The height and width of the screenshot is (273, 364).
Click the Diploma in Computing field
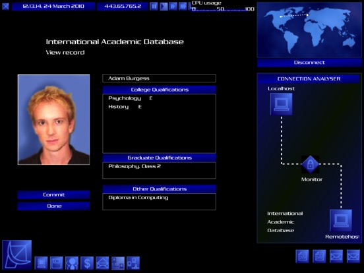(160, 202)
